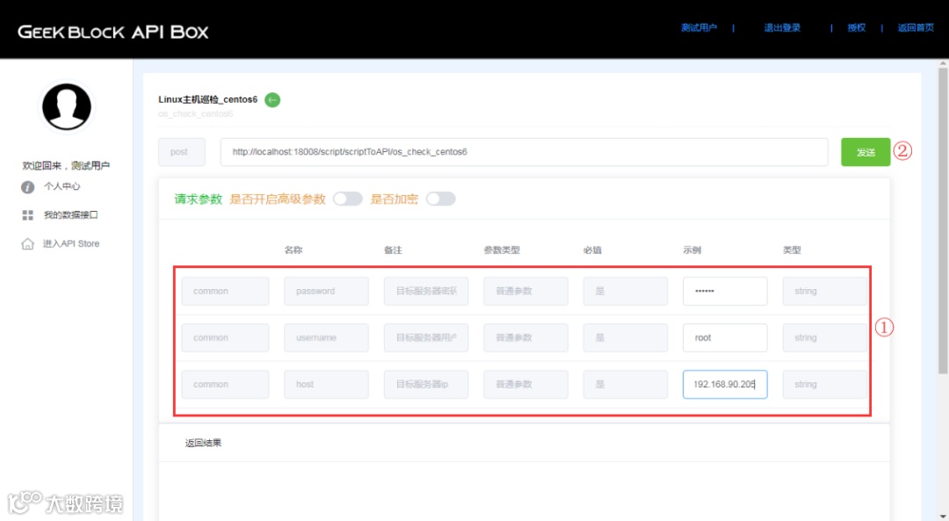Click the 必填 column header
This screenshot has width=949, height=521.
click(x=592, y=250)
